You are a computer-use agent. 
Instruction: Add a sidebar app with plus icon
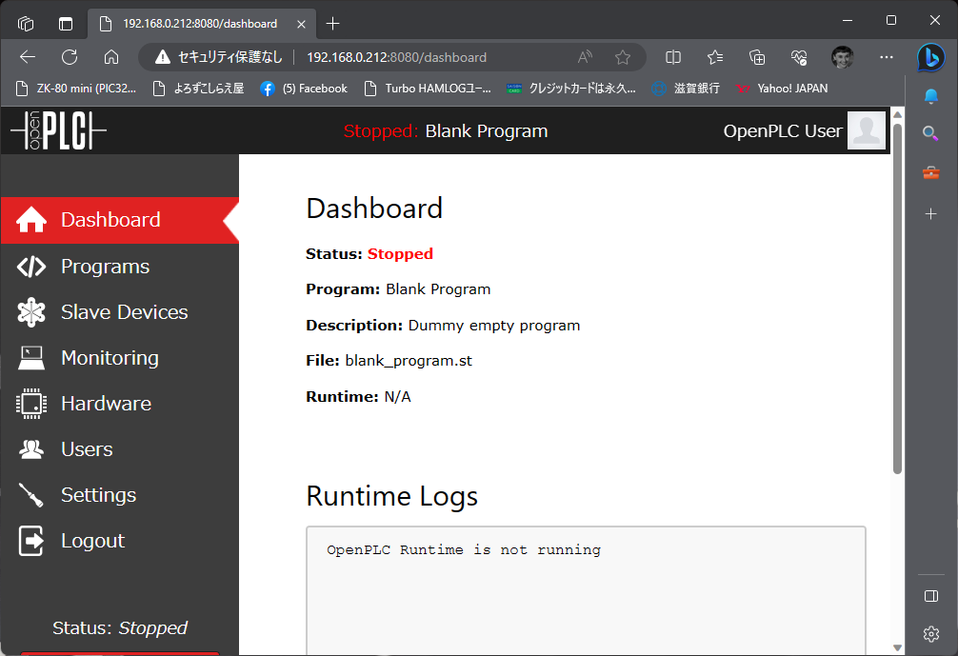[931, 214]
